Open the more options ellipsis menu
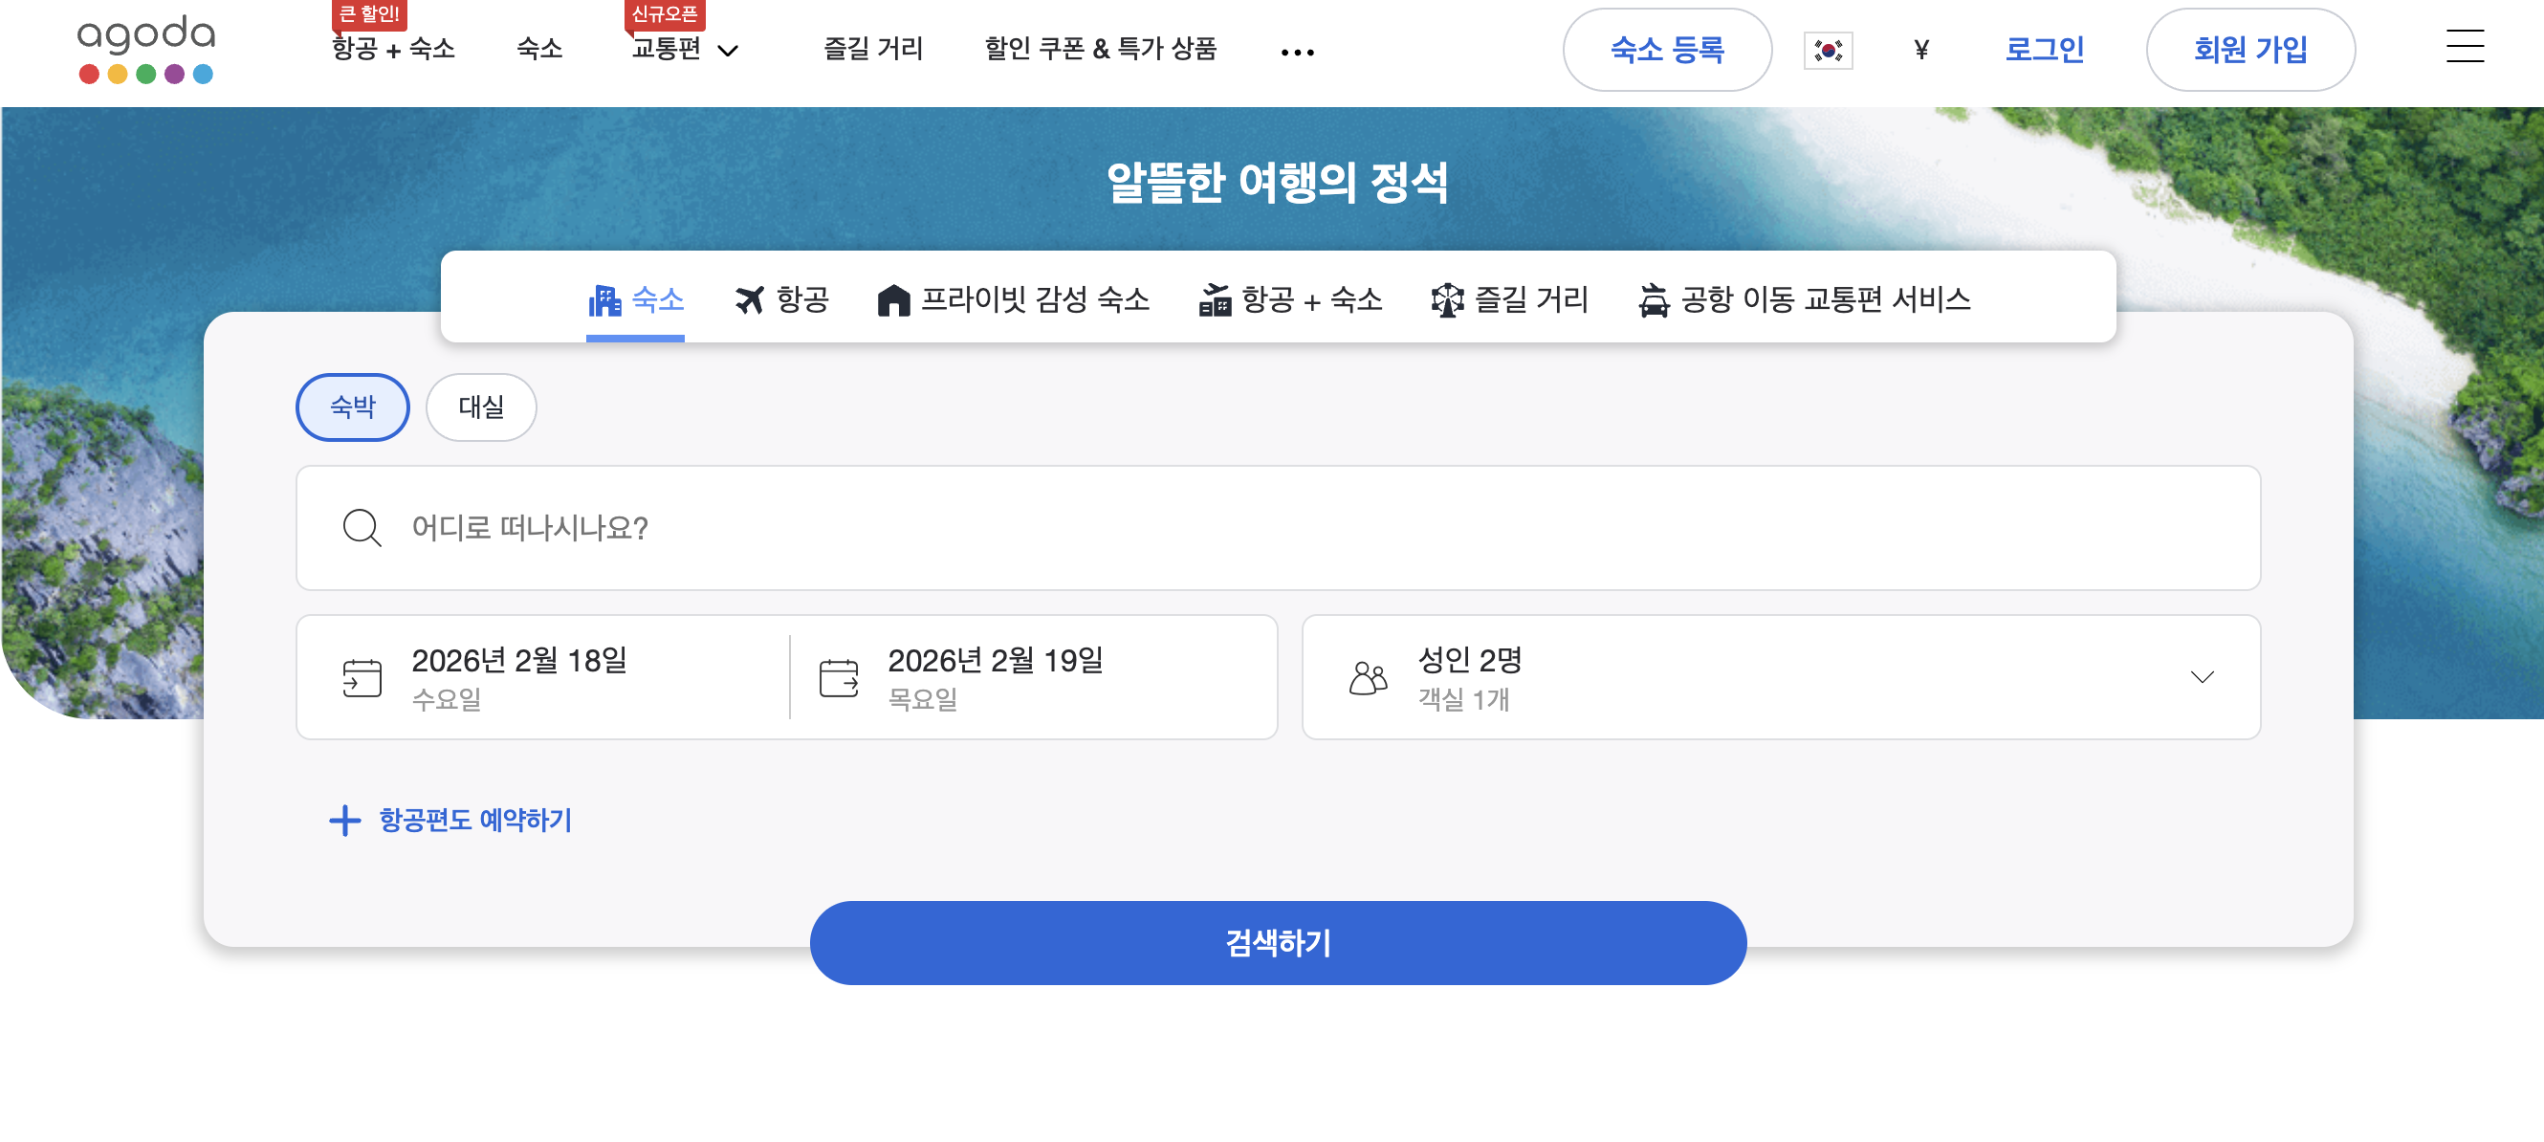The height and width of the screenshot is (1142, 2544). [x=1297, y=53]
